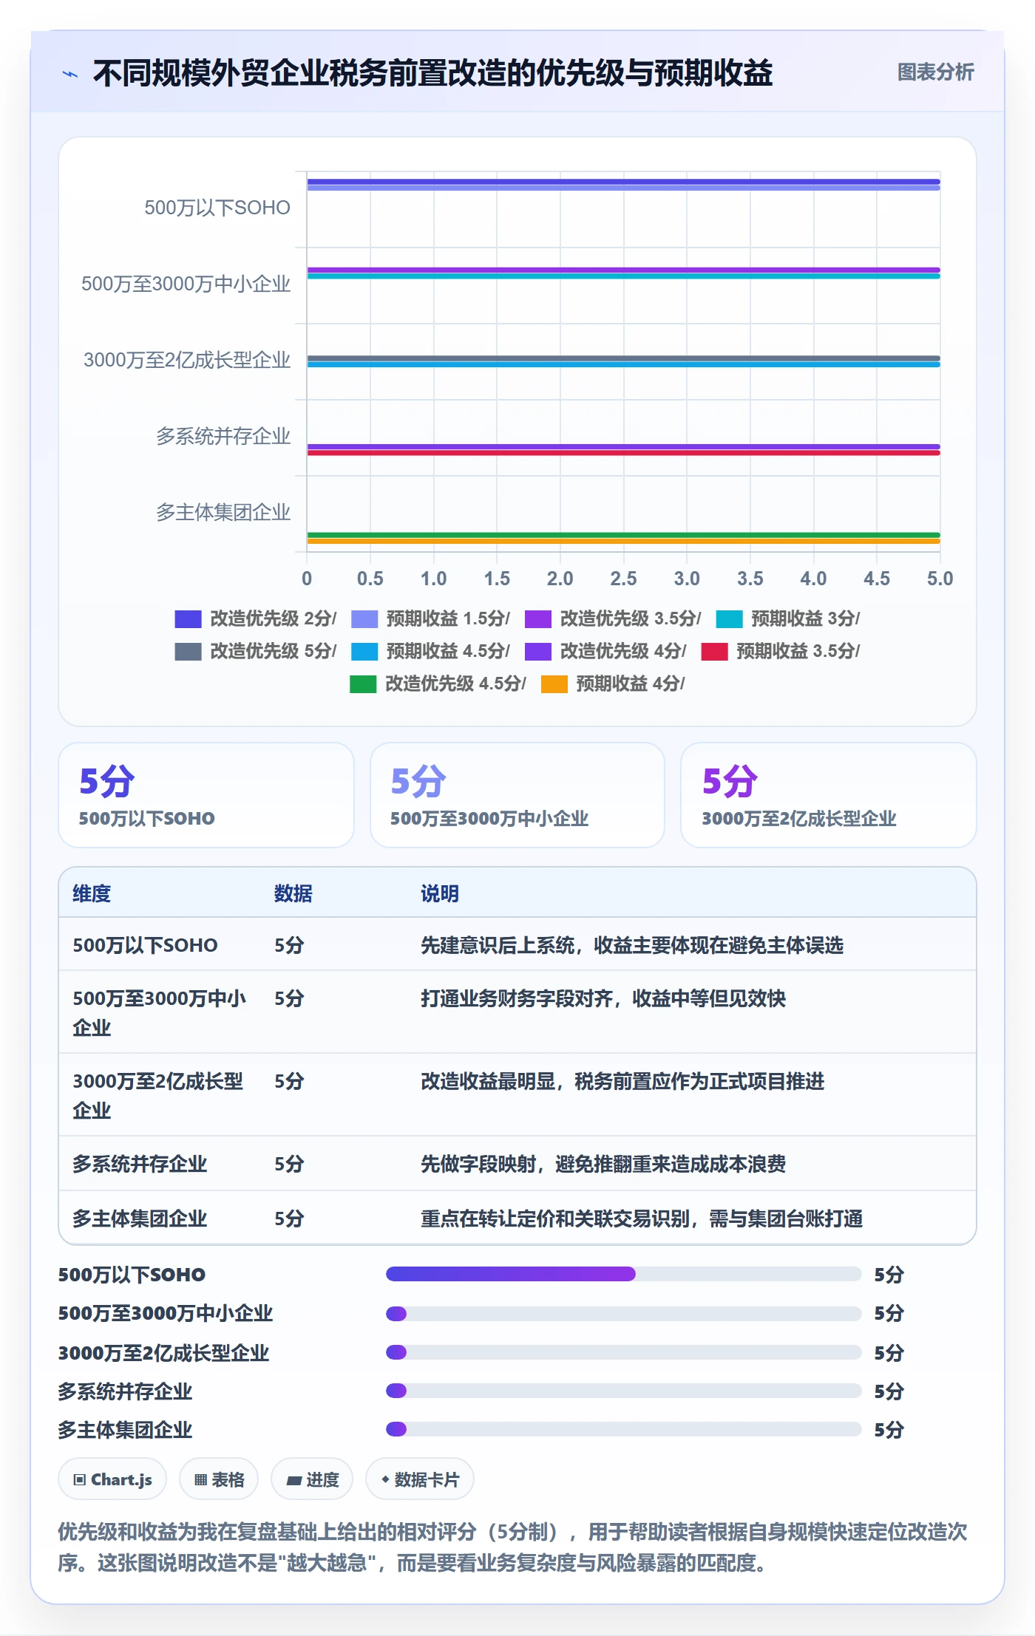This screenshot has width=1035, height=1636.
Task: Toggle legend swatch 预期收益 3分/
Action: (x=729, y=619)
